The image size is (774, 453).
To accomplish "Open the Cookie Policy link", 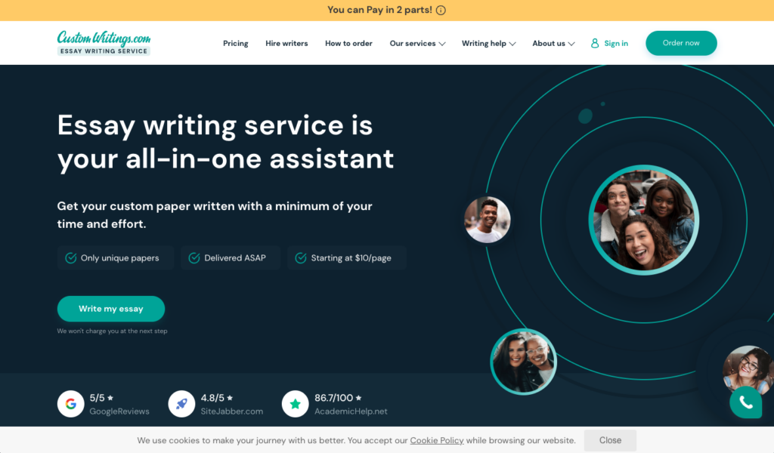I will click(x=436, y=440).
